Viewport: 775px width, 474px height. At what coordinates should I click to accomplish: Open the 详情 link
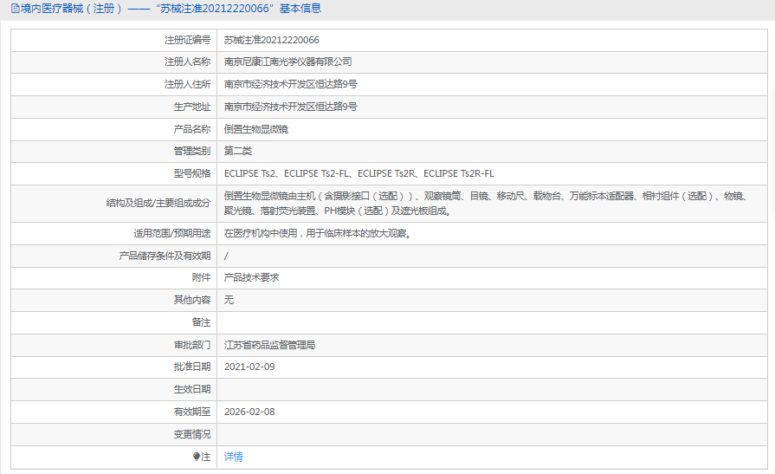tap(233, 457)
